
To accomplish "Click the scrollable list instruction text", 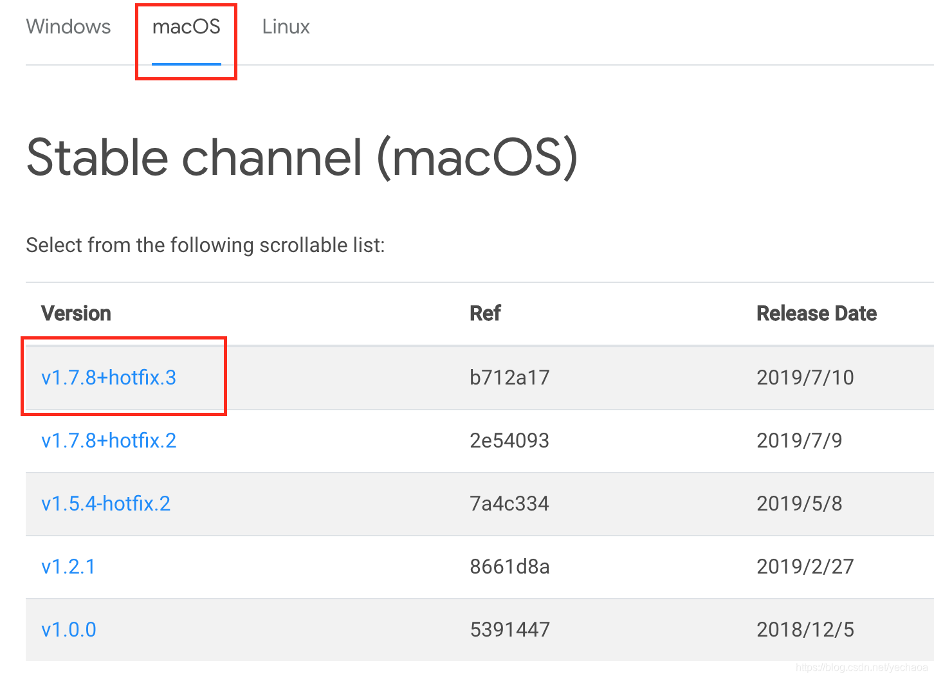I will coord(205,245).
